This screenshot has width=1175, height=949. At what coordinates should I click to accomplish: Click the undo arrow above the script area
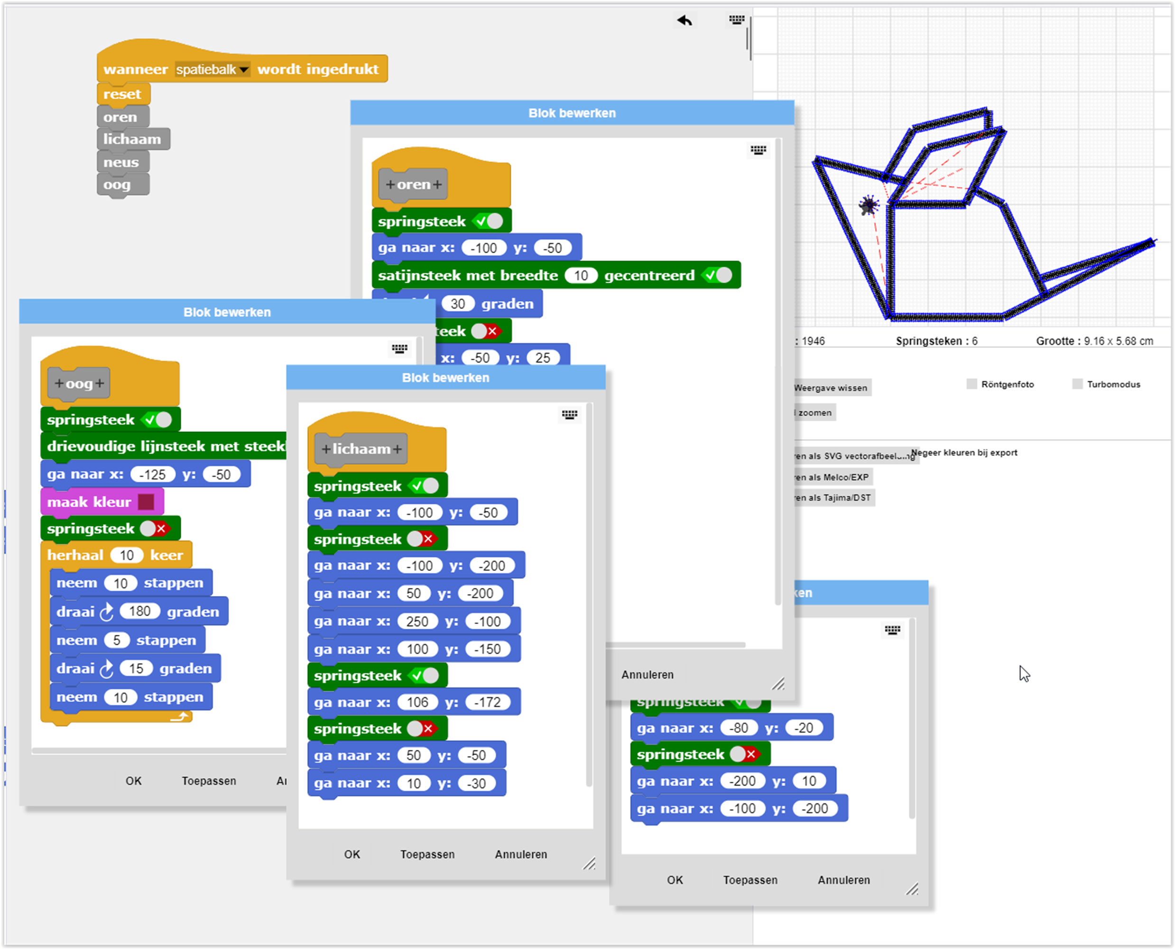(684, 20)
